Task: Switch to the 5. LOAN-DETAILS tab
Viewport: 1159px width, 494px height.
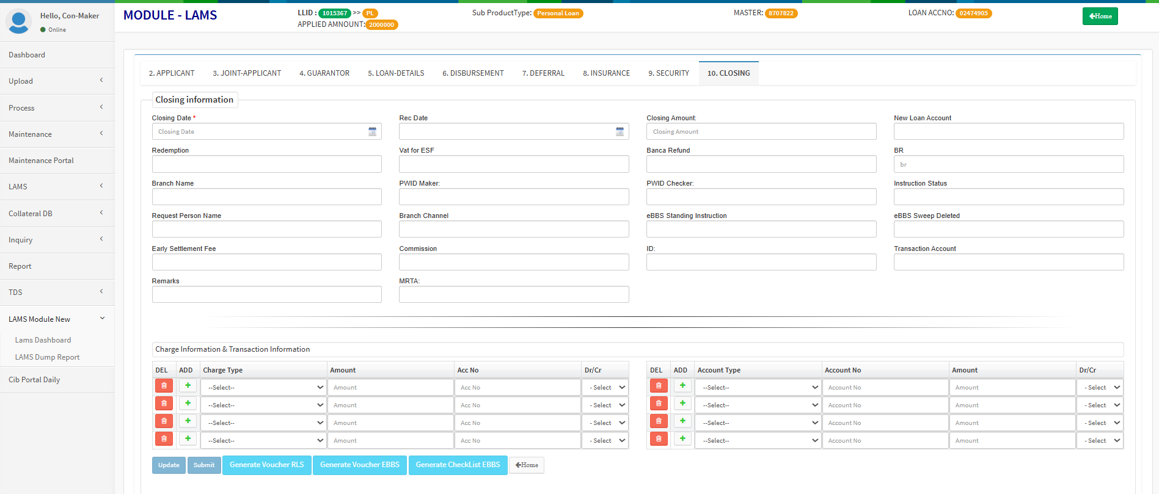Action: point(396,73)
